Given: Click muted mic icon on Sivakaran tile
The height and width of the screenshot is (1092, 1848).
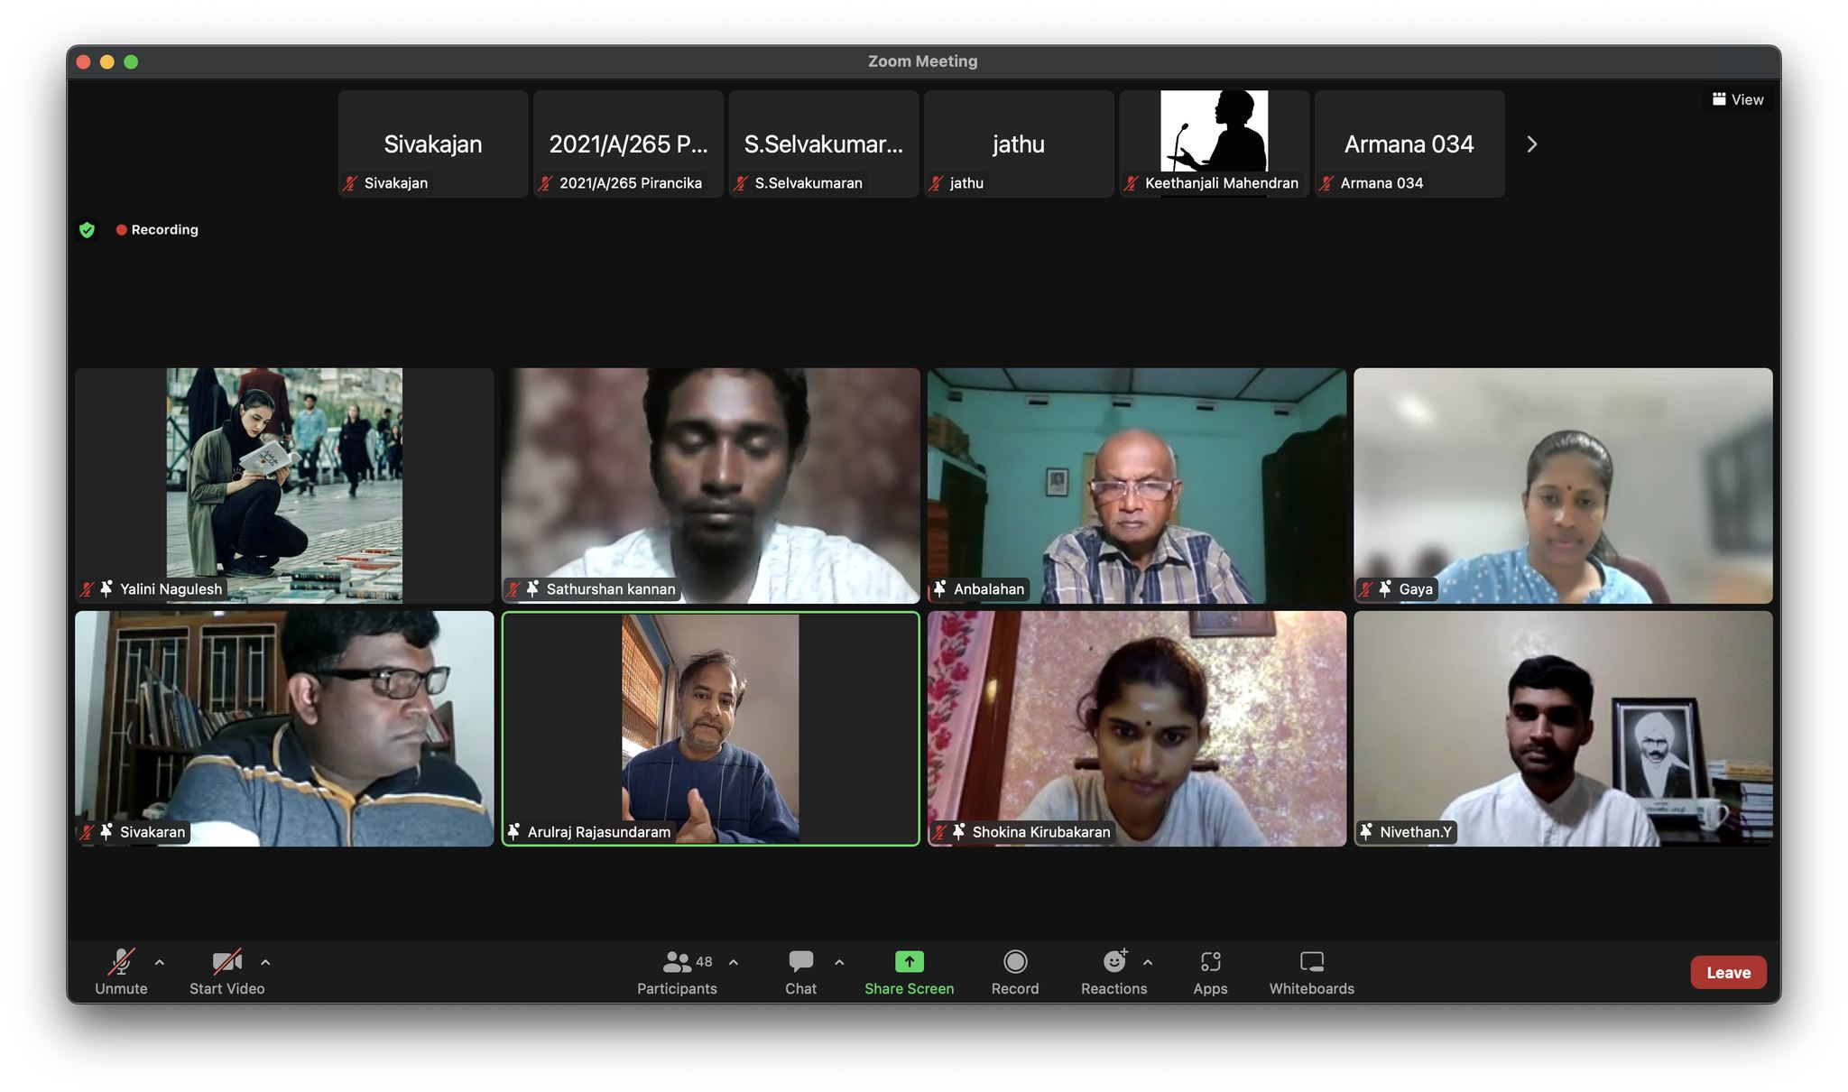Looking at the screenshot, I should 88,832.
